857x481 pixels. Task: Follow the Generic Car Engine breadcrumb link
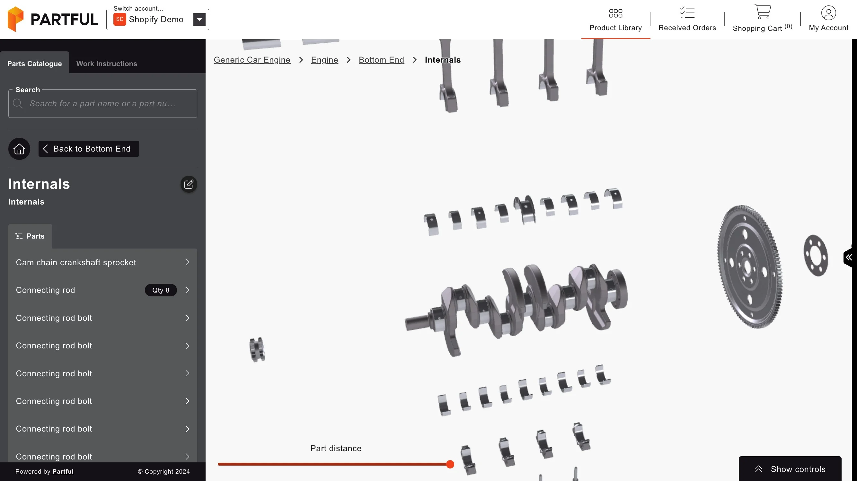252,60
